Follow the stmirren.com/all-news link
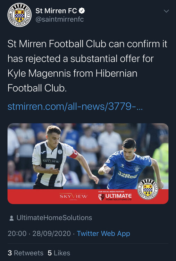This screenshot has width=176, height=261. (x=75, y=106)
